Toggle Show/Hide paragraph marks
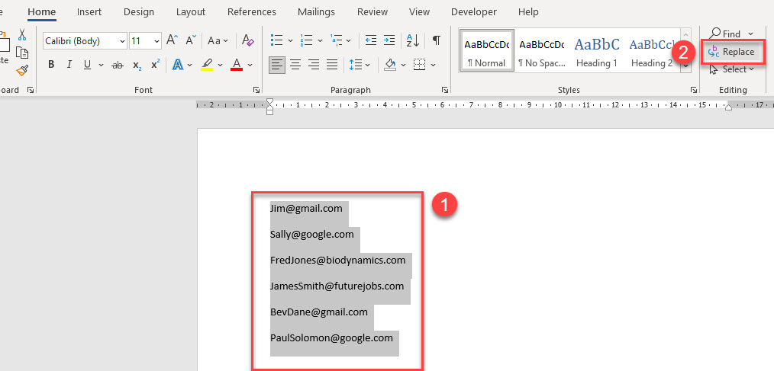Viewport: 774px width, 371px height. pyautogui.click(x=436, y=41)
